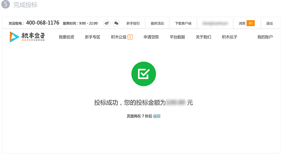Go to 关于我们 menu

(203, 37)
